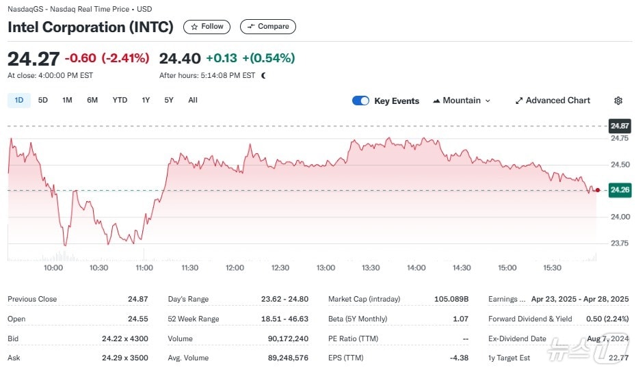Click the Advanced Chart expand icon
Image resolution: width=636 pixels, height=372 pixels.
(519, 101)
